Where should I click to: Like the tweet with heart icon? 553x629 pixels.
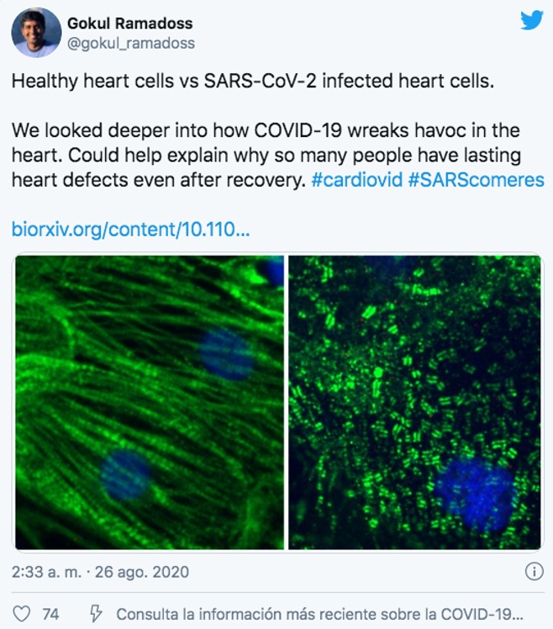(22, 614)
